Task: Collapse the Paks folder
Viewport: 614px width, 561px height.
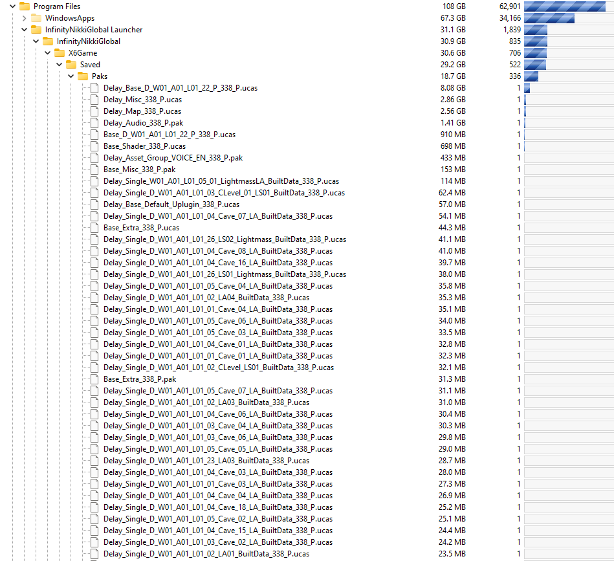Action: click(x=71, y=76)
